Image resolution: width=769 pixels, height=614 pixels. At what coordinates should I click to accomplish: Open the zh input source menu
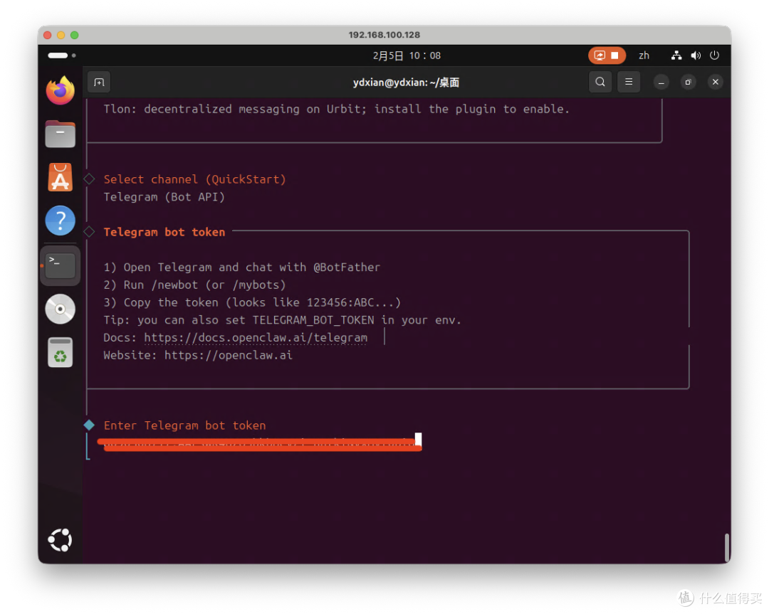[644, 55]
